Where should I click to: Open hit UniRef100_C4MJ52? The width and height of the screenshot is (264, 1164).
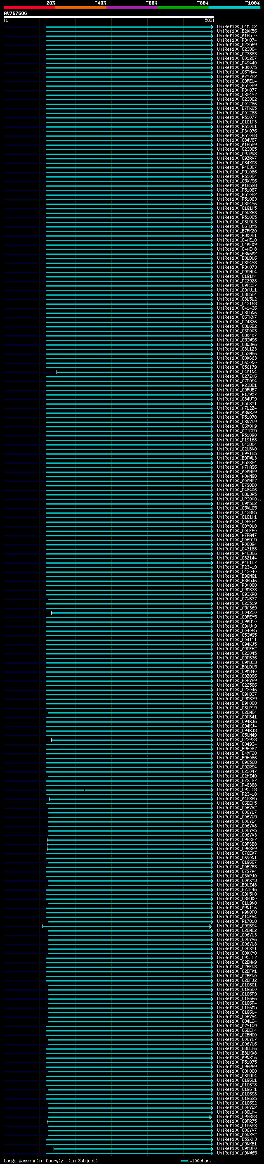237,27
